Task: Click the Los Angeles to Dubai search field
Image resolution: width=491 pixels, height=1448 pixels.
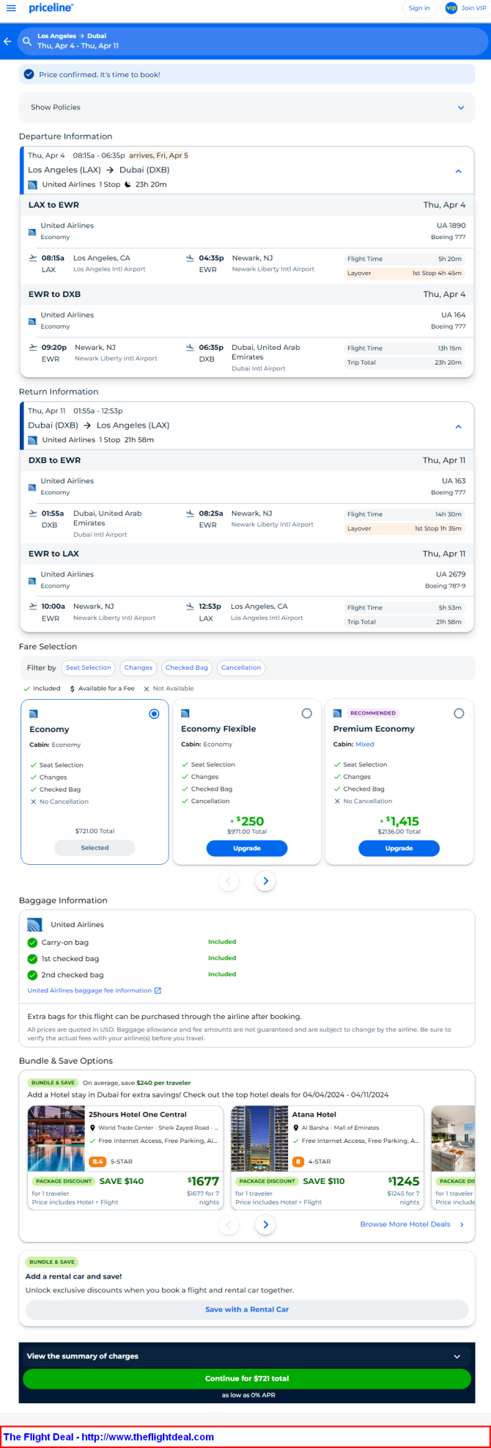Action: pos(252,41)
